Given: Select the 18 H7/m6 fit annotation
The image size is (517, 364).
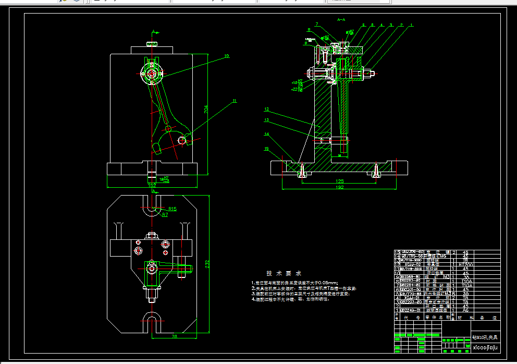Looking at the screenshot, I should pos(165,179).
